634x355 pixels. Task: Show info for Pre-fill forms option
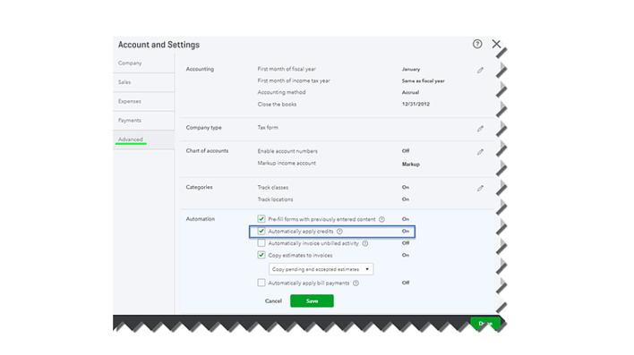(381, 219)
